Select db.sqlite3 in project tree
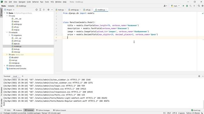Screen dimensions: 204x114 (15, 57)
